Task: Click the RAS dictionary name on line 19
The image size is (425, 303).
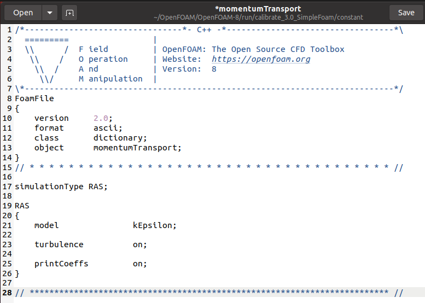Action: pyautogui.click(x=22, y=206)
